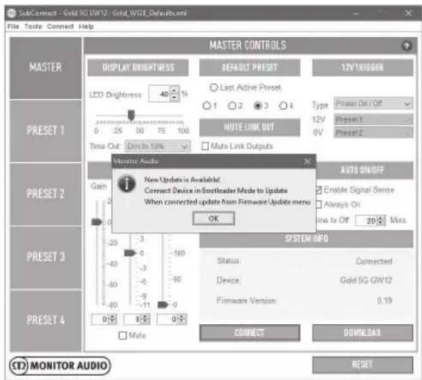
Task: Minimize the SubConnect window
Action: click(356, 14)
